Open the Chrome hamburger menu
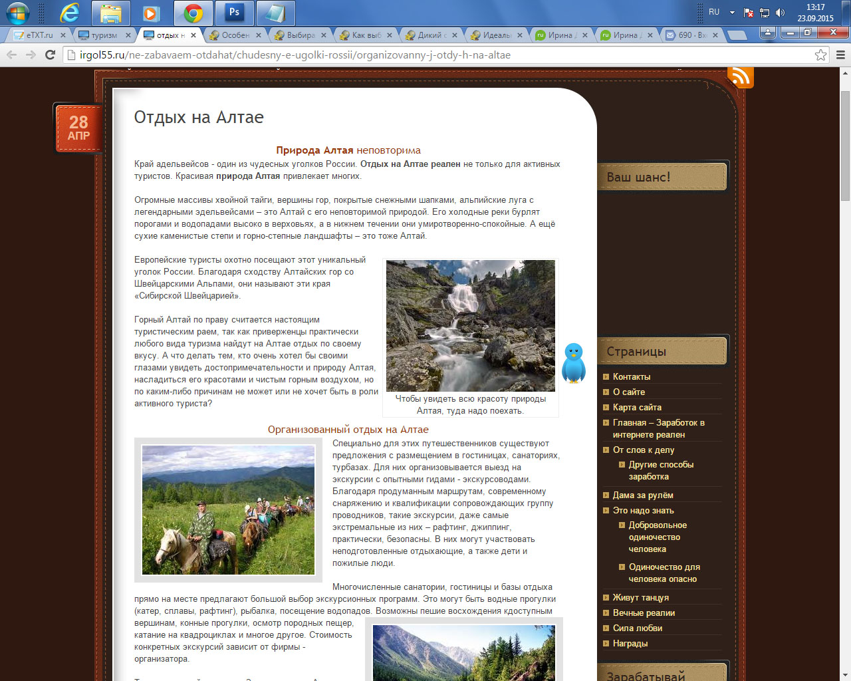The width and height of the screenshot is (851, 681). [x=840, y=55]
